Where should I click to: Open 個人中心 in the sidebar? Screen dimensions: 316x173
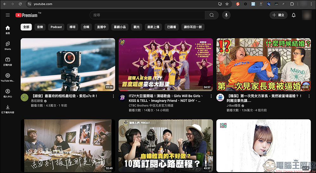pyautogui.click(x=8, y=93)
